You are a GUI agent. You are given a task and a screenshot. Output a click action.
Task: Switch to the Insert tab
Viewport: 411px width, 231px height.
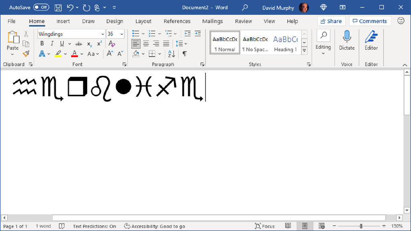pos(63,21)
